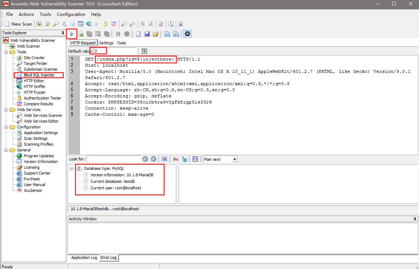Click the save disk icon in the injector toolbar

pos(147,34)
